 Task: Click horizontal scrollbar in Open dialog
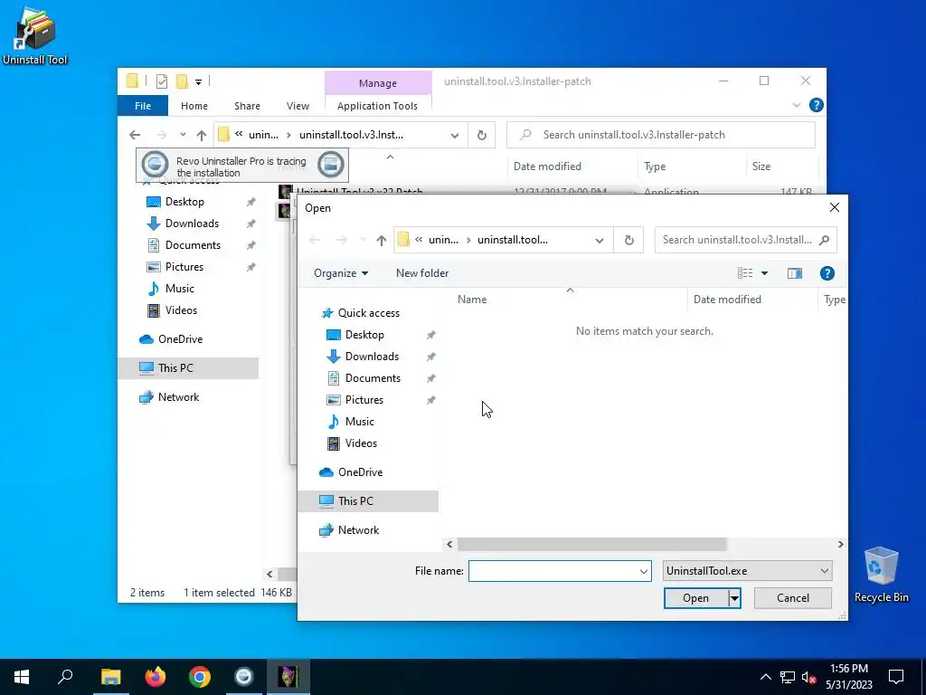[591, 544]
